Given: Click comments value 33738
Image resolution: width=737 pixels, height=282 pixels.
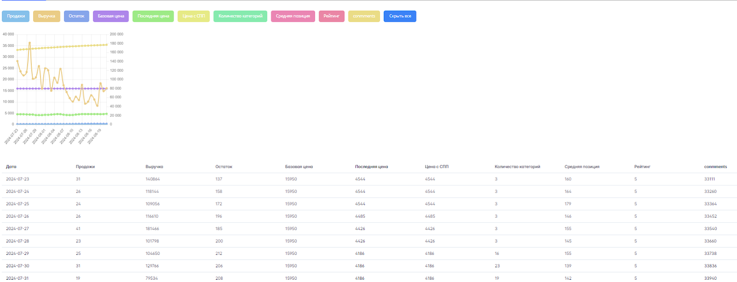Looking at the screenshot, I should (x=711, y=253).
